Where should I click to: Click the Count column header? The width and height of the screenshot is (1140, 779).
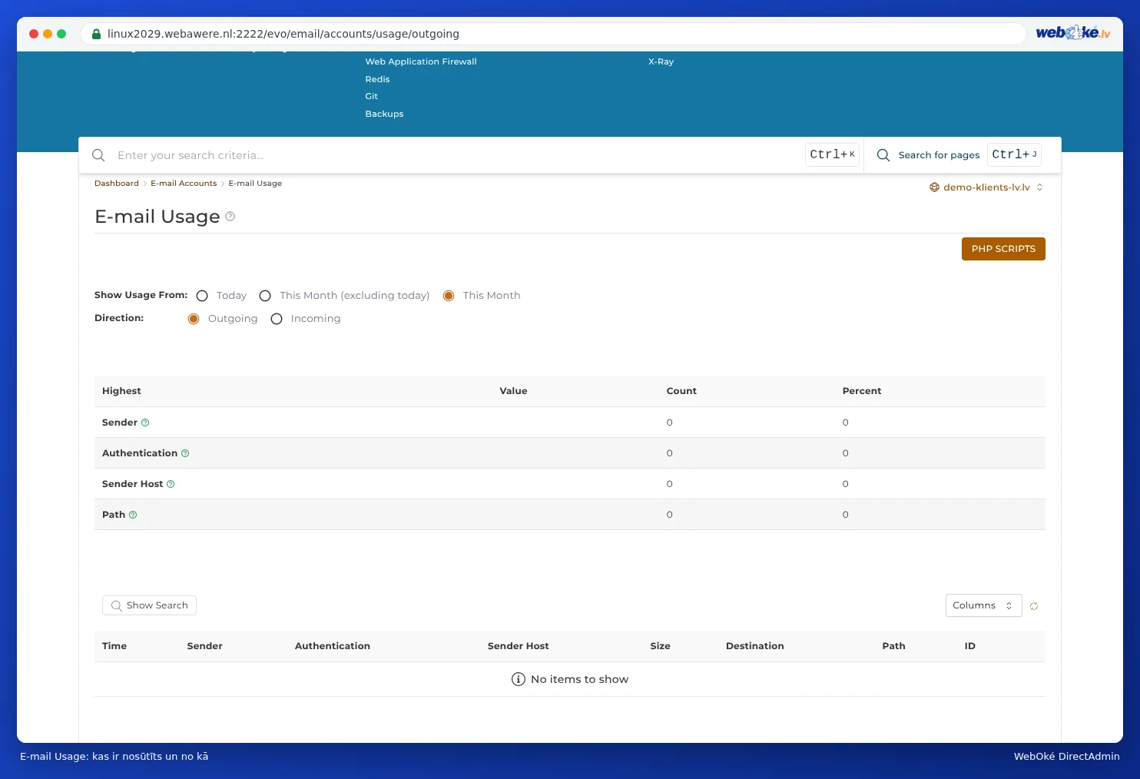pos(681,391)
